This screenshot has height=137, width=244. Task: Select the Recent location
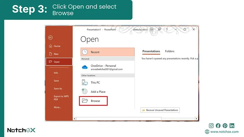[107, 52]
